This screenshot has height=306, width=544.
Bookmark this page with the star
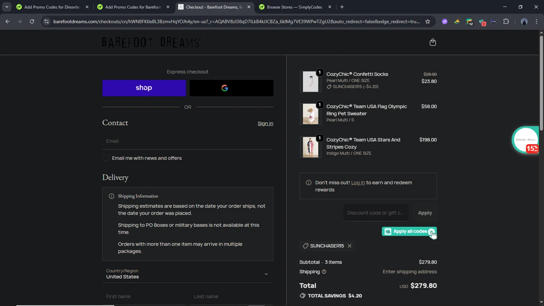(428, 21)
